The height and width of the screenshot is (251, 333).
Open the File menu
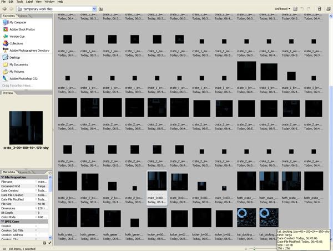[3, 2]
